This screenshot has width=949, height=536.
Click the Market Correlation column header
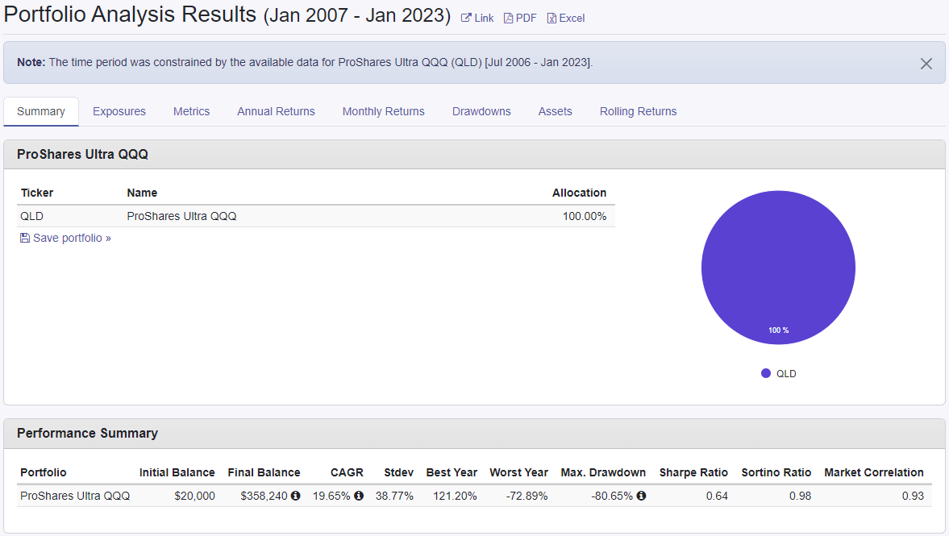874,472
